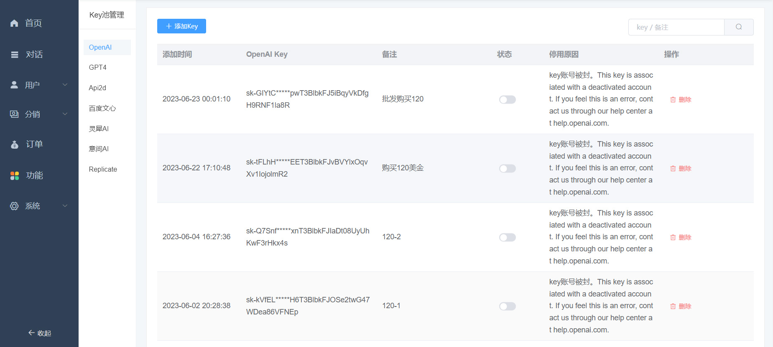Enable the key noted 购买120美金
The image size is (773, 347).
[507, 169]
